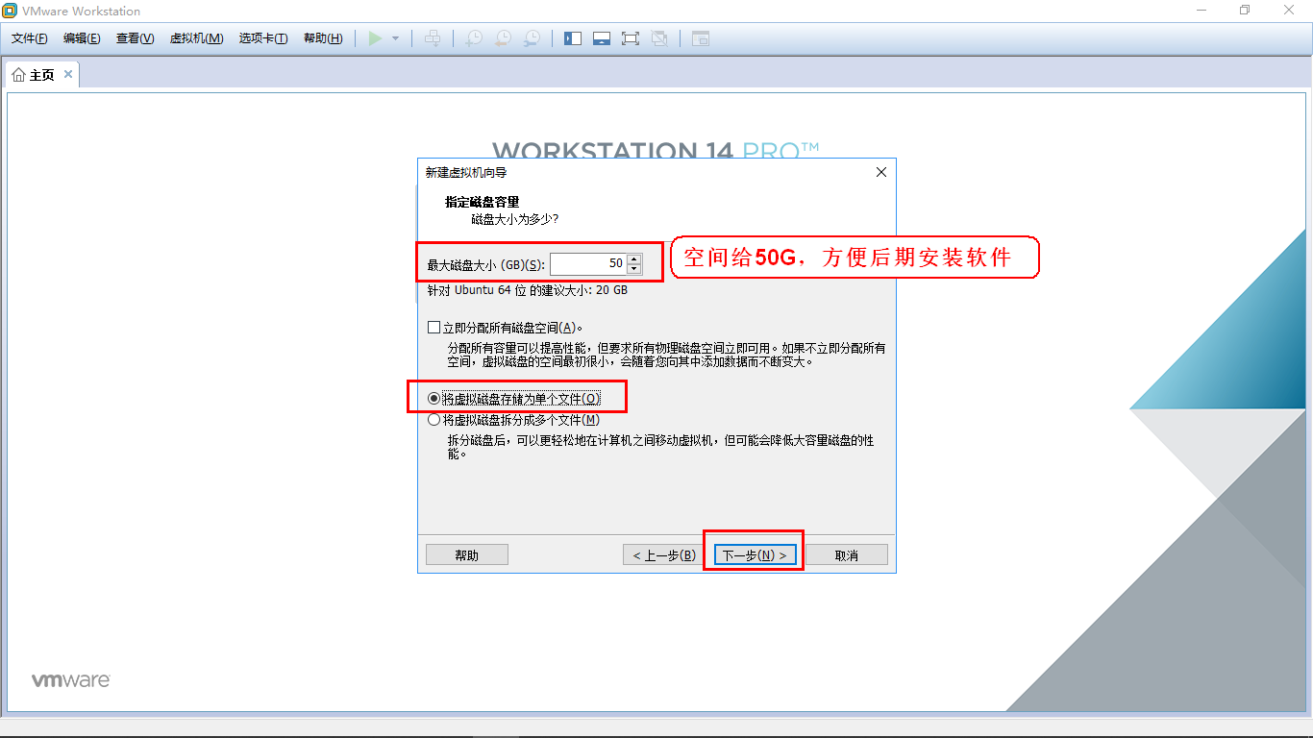Click the Revert to Snapshot icon
The height and width of the screenshot is (738, 1313).
click(503, 38)
